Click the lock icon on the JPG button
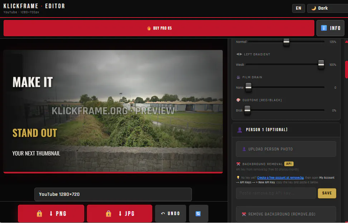 [108, 213]
